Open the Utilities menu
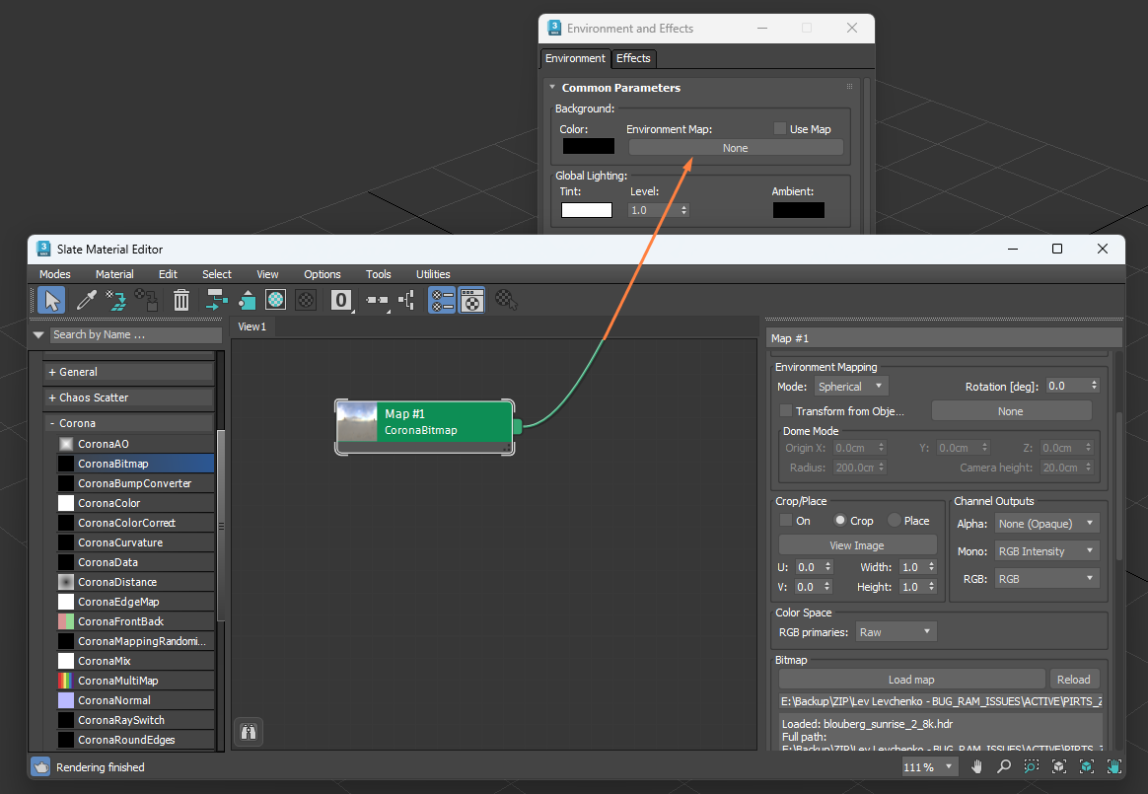This screenshot has width=1148, height=794. point(433,274)
